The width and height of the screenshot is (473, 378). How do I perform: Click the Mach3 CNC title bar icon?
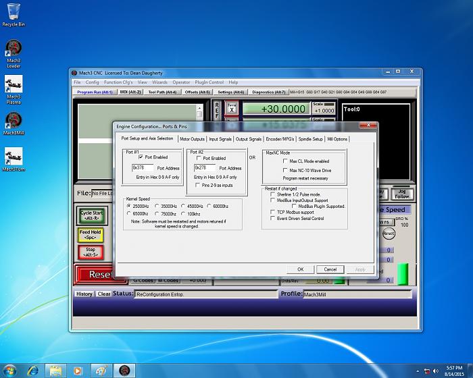(x=74, y=73)
